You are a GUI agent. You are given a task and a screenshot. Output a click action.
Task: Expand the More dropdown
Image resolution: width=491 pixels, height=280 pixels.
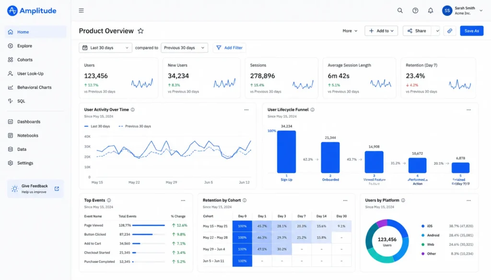tap(350, 31)
